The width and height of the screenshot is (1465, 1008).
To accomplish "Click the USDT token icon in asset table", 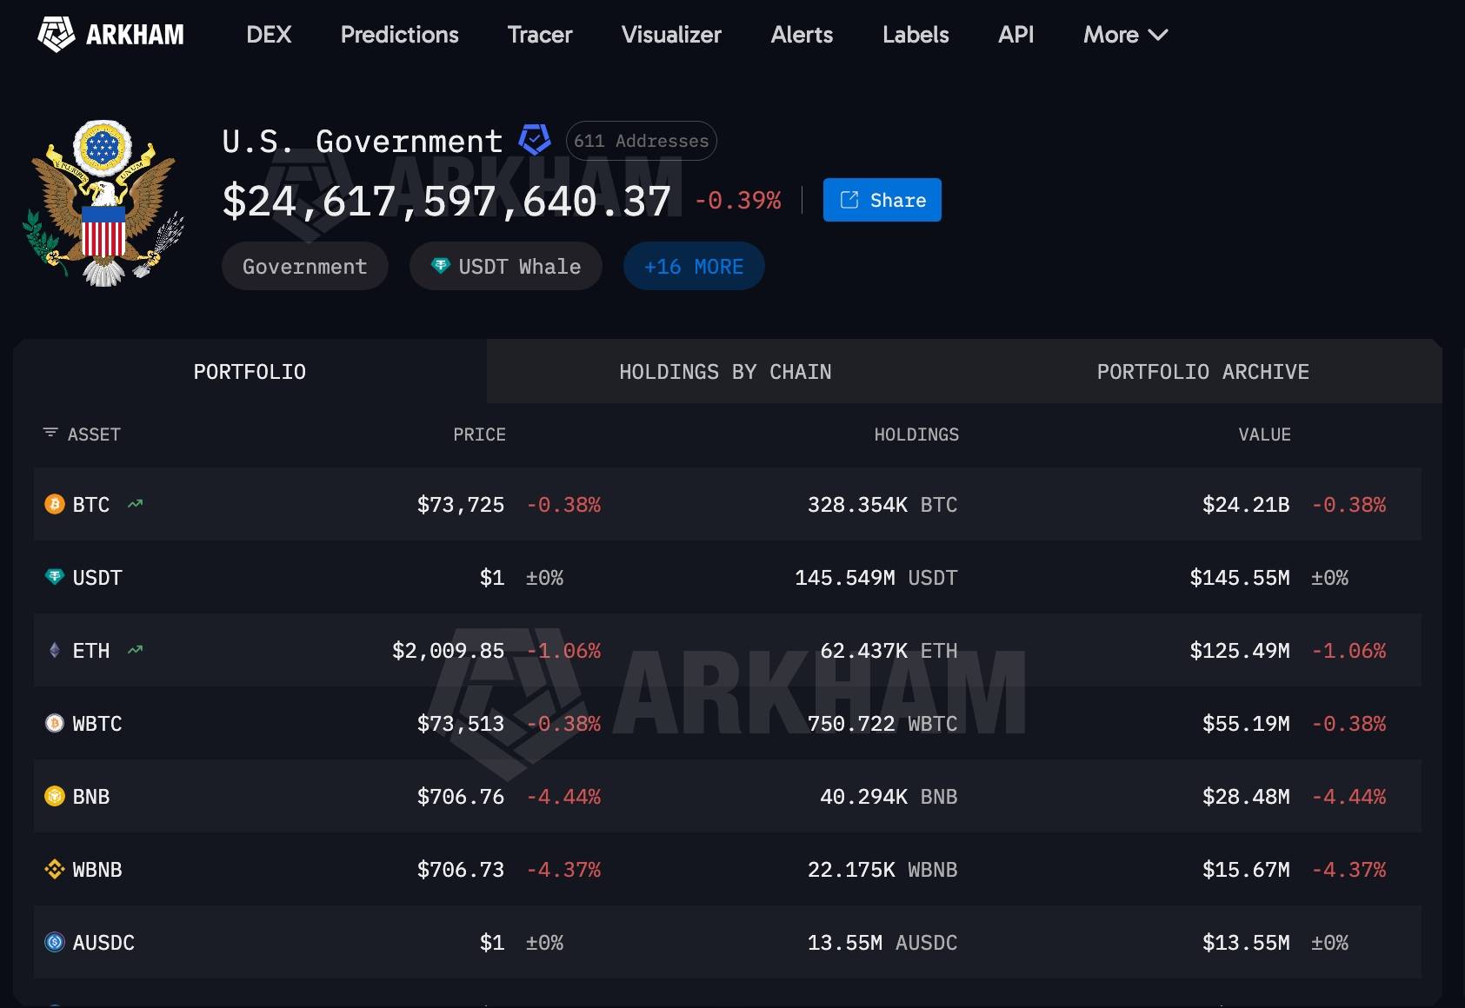I will click(55, 577).
